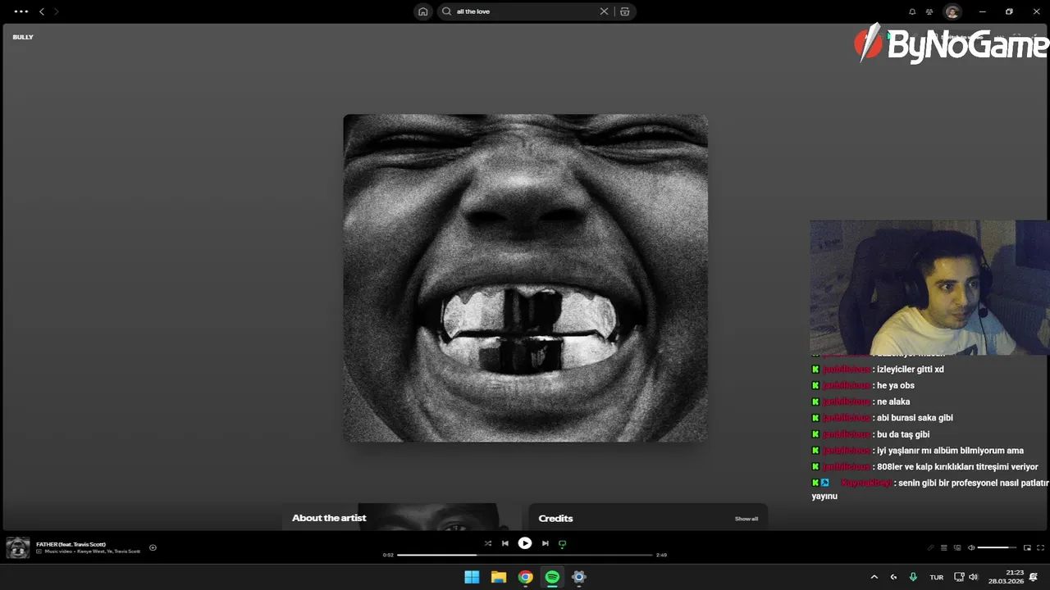The image size is (1050, 590).
Task: Open the Friend Activity icon
Action: pyautogui.click(x=929, y=11)
